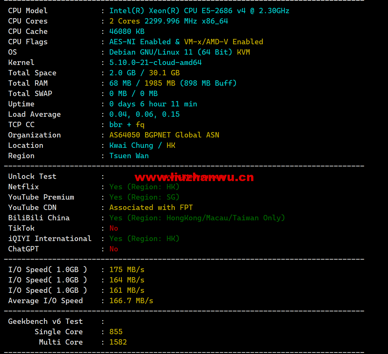Click the Average I/O Speed value 166.7 MB/s
Screen dimensions: 388x354
[x=131, y=301]
